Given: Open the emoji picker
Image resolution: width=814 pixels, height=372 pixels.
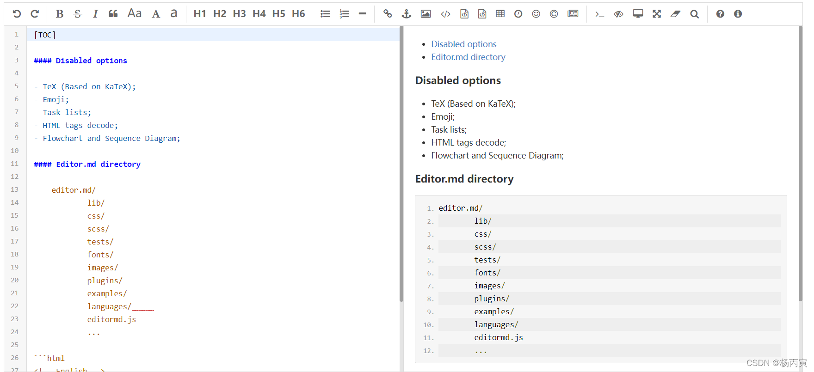Looking at the screenshot, I should click(x=536, y=14).
